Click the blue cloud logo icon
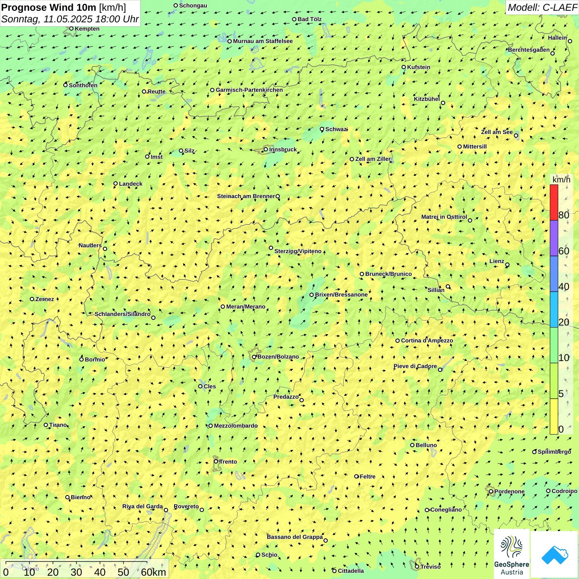This screenshot has width=579, height=579. tap(555, 555)
